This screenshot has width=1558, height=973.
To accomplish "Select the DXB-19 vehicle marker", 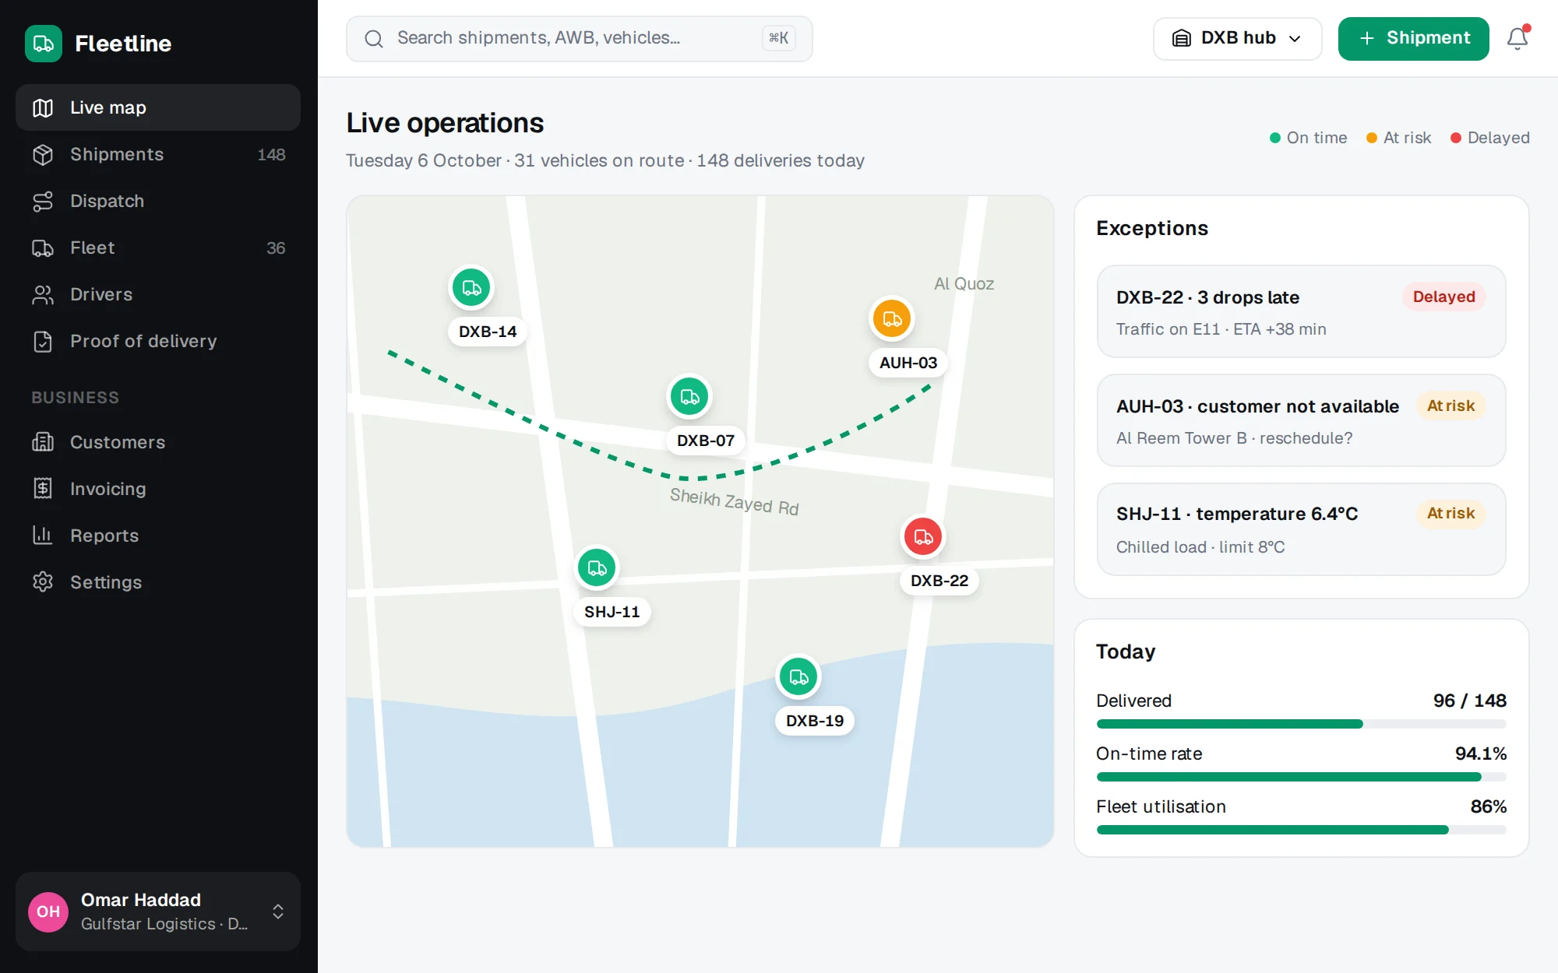I will [x=798, y=676].
